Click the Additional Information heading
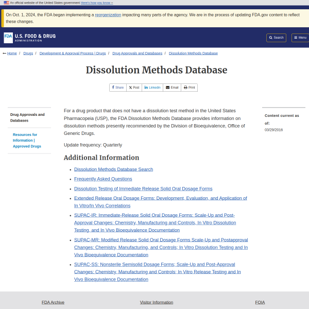This screenshot has width=309, height=309. (x=101, y=158)
